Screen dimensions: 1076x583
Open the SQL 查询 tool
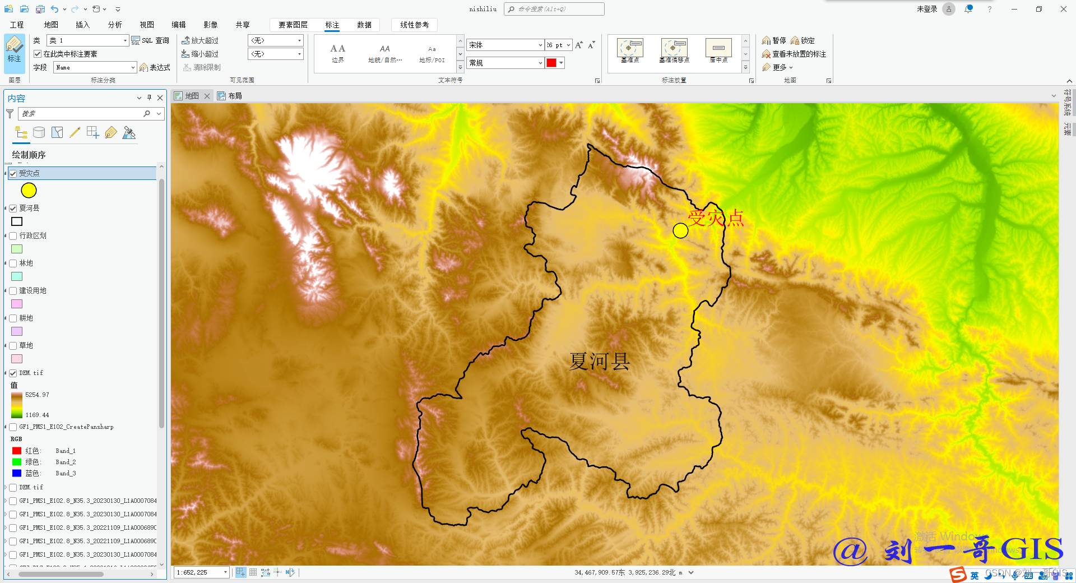(150, 40)
